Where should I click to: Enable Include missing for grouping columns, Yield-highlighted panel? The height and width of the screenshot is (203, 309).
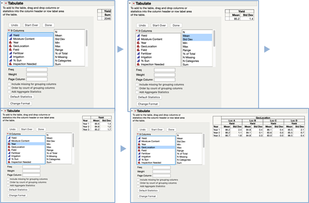coord(9,84)
